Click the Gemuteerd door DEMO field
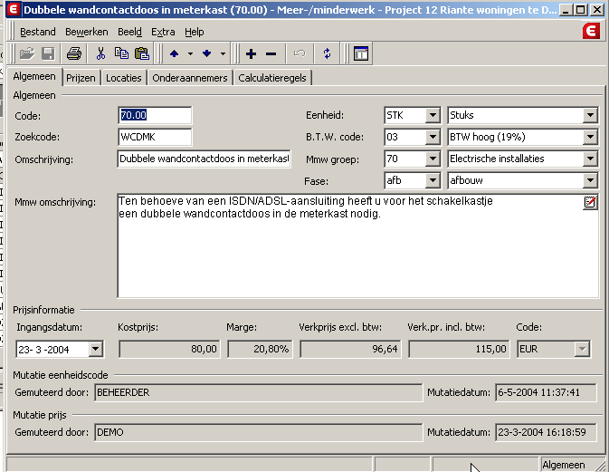The image size is (609, 472). pos(258,432)
